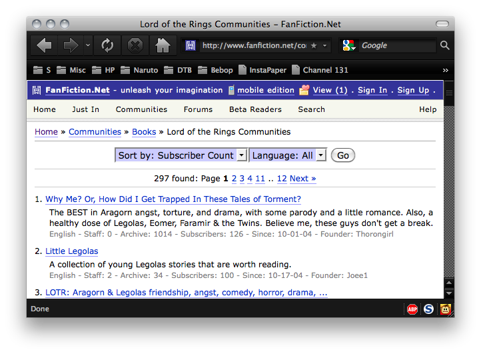Click the blue S status bar icon
This screenshot has width=481, height=354.
pyautogui.click(x=428, y=309)
